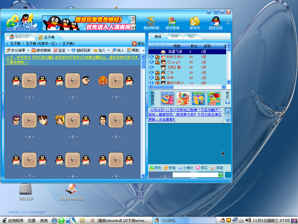Open the 表情 emoticon picker
This screenshot has width=298, height=224.
click(170, 168)
